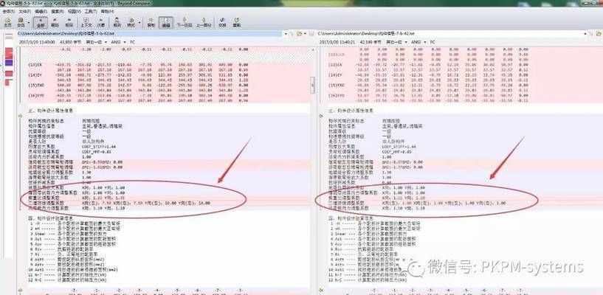Expand the right path history dropdown arrow

[586, 34]
